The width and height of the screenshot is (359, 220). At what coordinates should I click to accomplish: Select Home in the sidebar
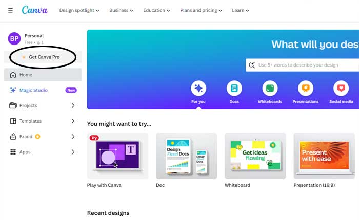pos(43,75)
